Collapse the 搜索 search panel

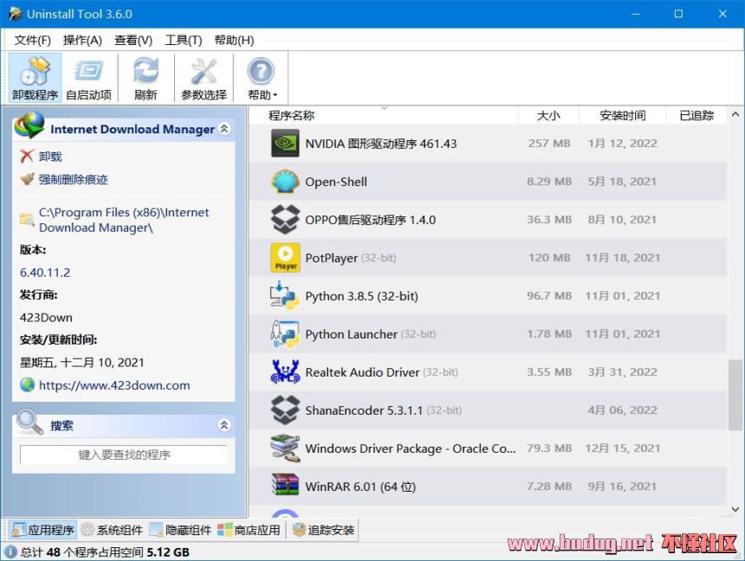coord(224,425)
